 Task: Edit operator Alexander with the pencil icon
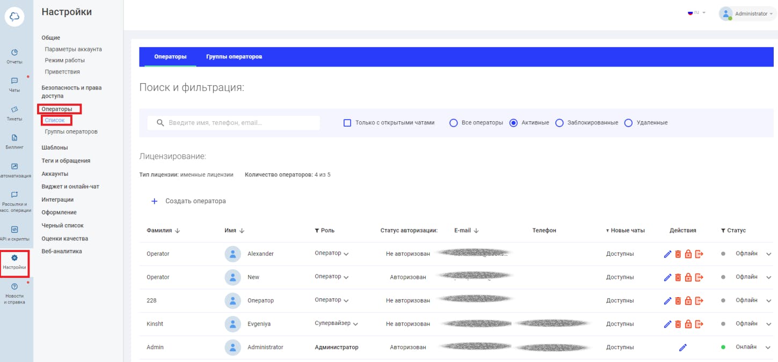click(x=667, y=254)
